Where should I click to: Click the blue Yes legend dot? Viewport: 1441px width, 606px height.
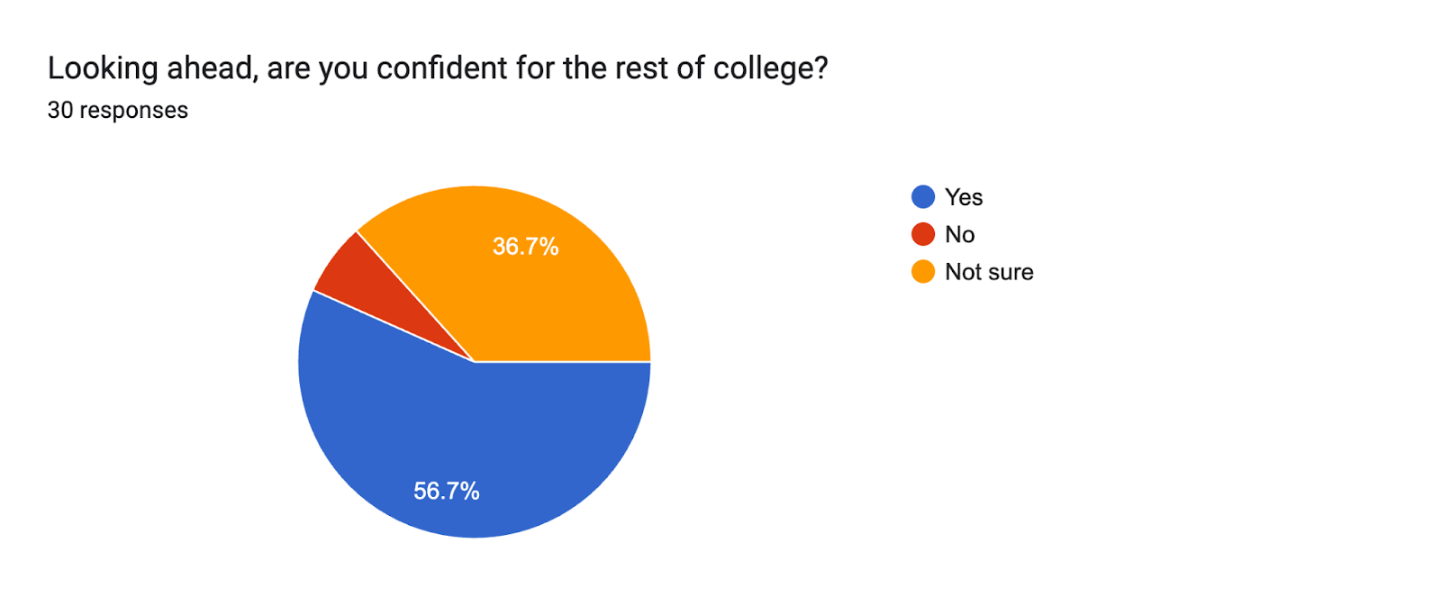pos(923,197)
